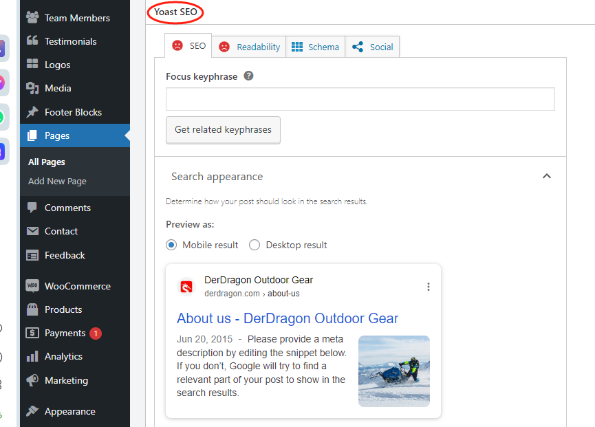Click the focus keyphrase help icon
Screen dimensions: 595x427
249,76
